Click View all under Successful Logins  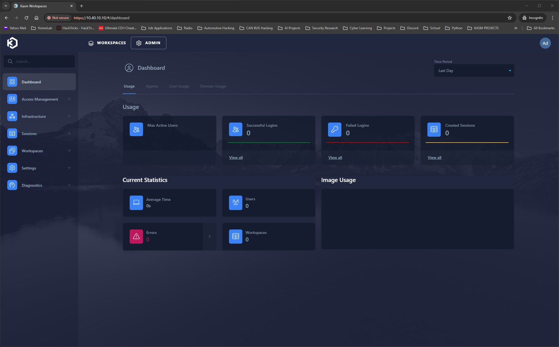pos(235,157)
